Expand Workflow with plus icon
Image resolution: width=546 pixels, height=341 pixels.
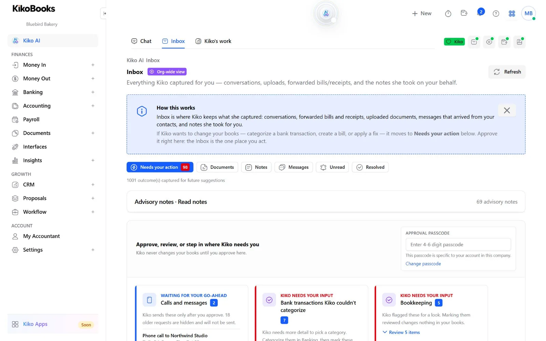pos(93,212)
